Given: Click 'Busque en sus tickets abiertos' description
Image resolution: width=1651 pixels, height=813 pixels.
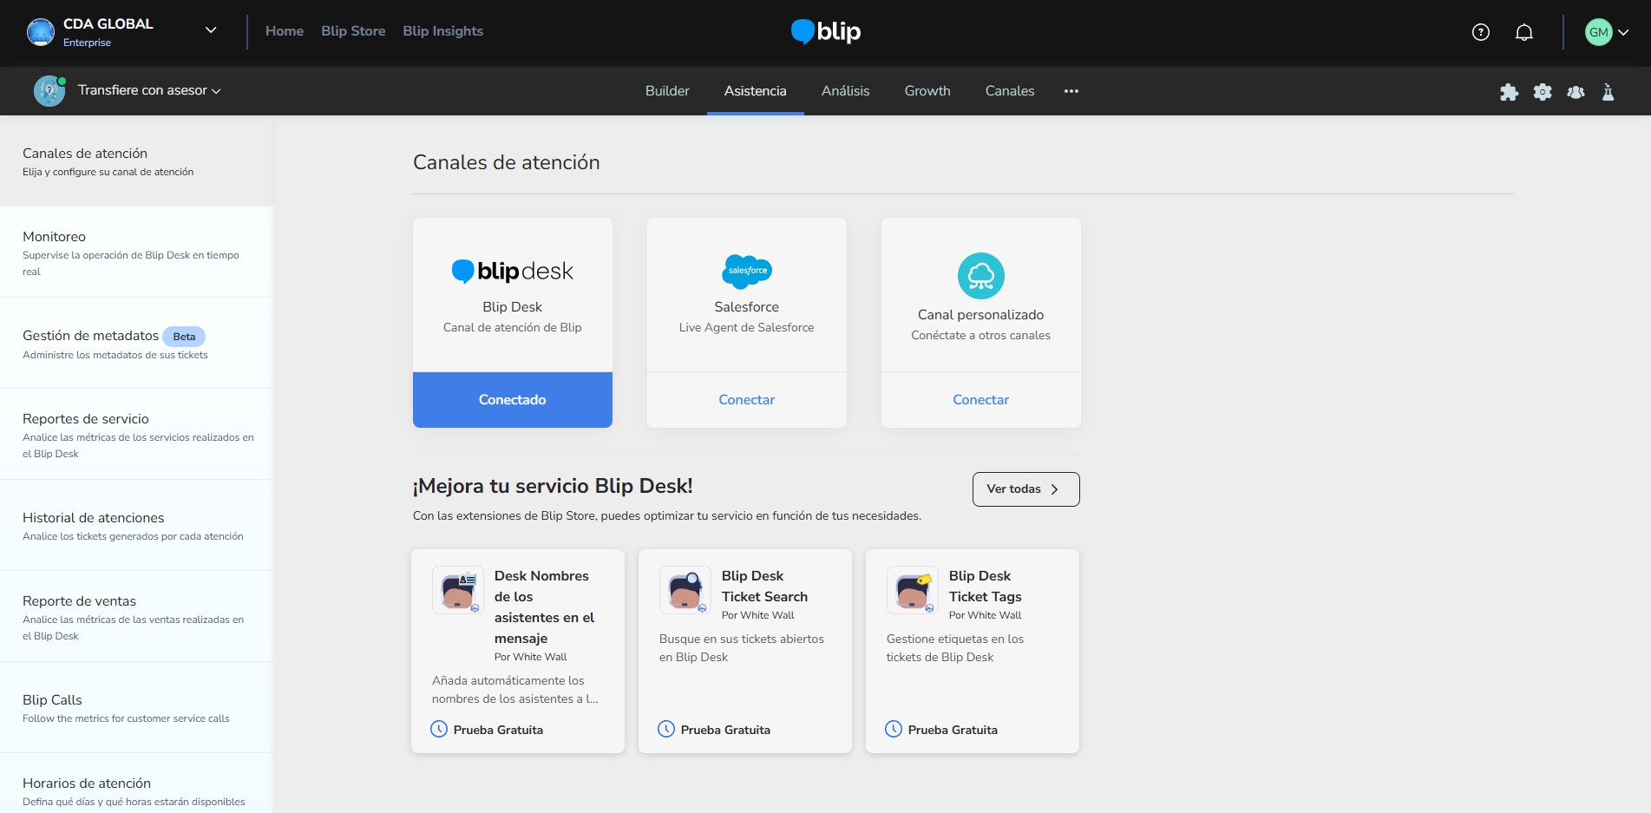Looking at the screenshot, I should click(x=742, y=648).
